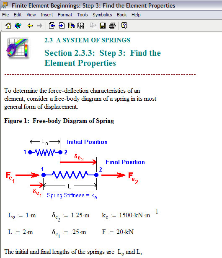Click the heading '2.3 A SYSTEM OF SPRINGS'

pos(87,40)
